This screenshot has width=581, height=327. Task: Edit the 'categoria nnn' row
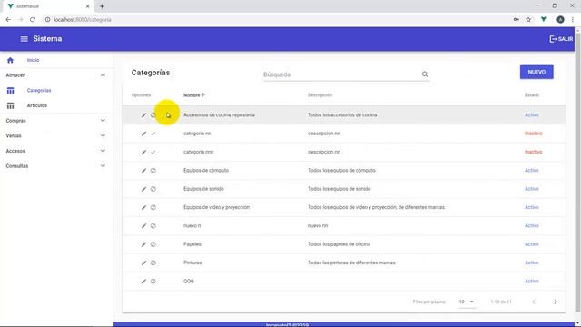click(x=143, y=152)
